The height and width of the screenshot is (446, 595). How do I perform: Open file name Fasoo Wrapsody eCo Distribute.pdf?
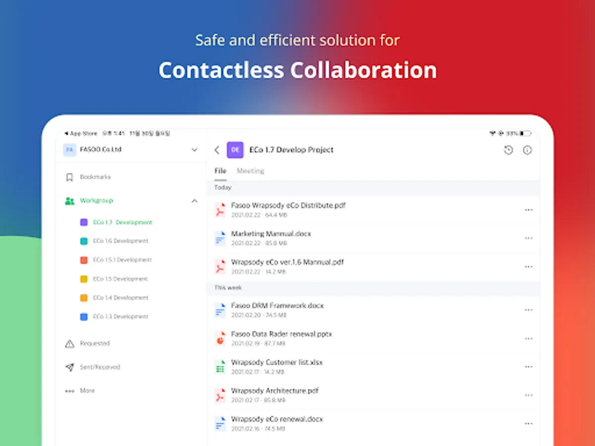288,205
